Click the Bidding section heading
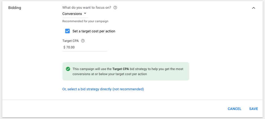265x119 pixels. (15, 8)
